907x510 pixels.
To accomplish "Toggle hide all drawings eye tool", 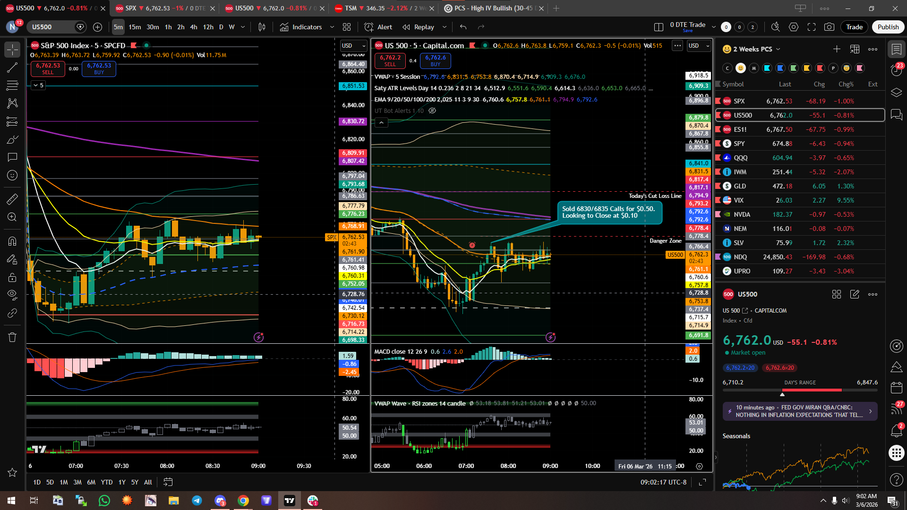I will tap(12, 295).
